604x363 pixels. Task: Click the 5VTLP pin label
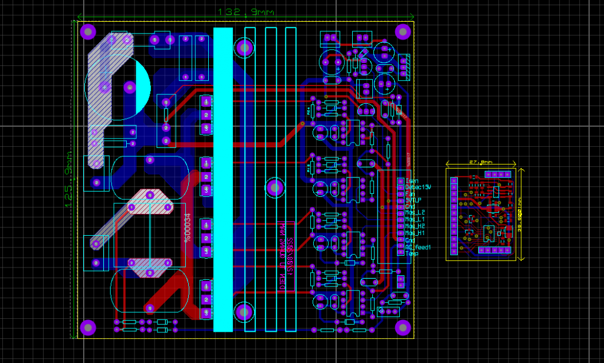pos(413,200)
